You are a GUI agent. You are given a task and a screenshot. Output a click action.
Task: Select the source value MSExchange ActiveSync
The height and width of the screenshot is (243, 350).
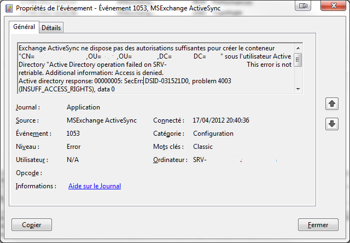pos(102,120)
